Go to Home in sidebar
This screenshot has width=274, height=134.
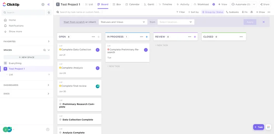click(x=12, y=20)
